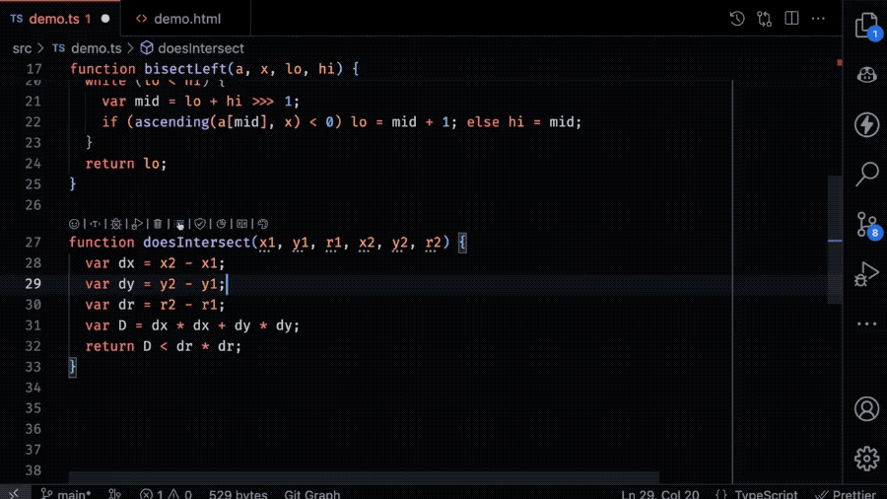
Task: Click the vertical scrollbar thumb in the editor
Action: coord(835,240)
